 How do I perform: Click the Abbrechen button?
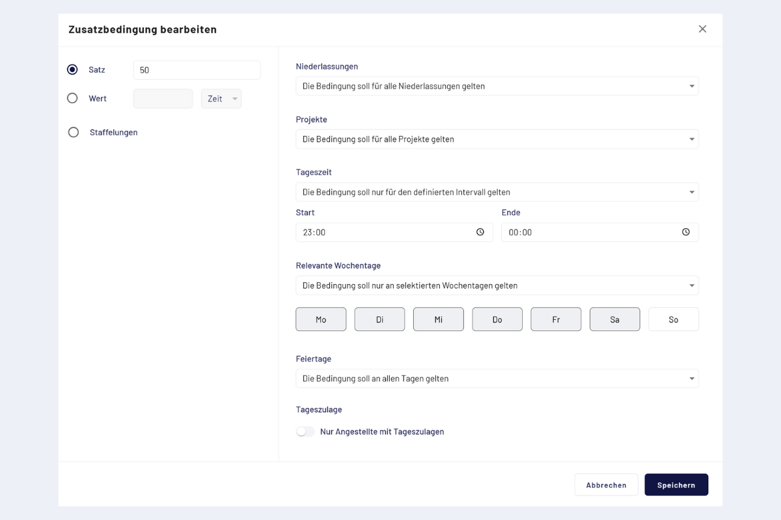[x=606, y=485]
